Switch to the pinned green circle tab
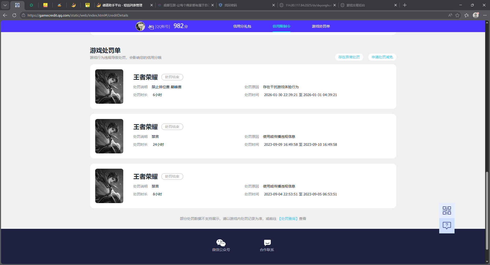This screenshot has width=490, height=265. [x=31, y=5]
